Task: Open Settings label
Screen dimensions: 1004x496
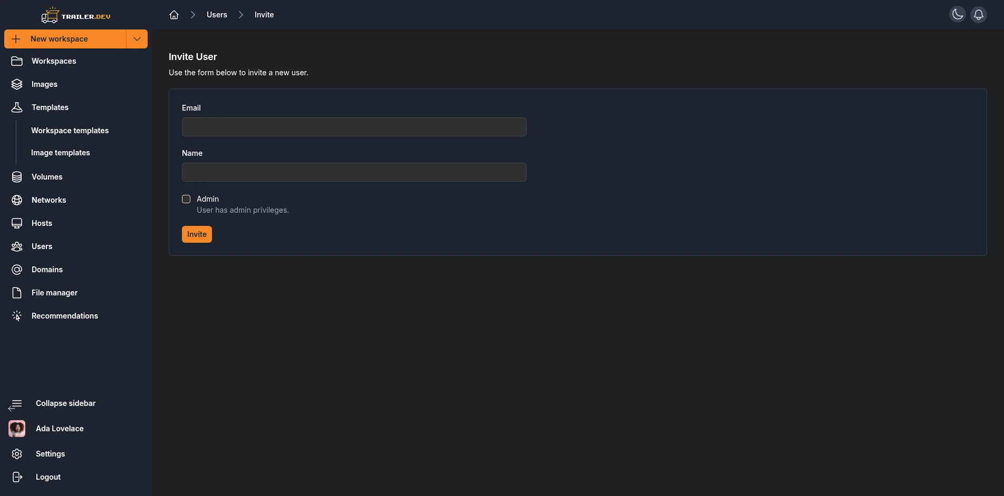Action: [x=50, y=454]
